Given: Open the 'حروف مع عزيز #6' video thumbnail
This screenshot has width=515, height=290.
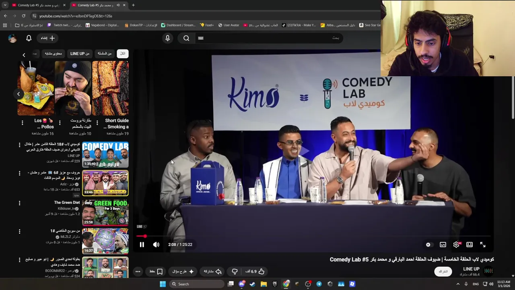Looking at the screenshot, I should [x=105, y=183].
